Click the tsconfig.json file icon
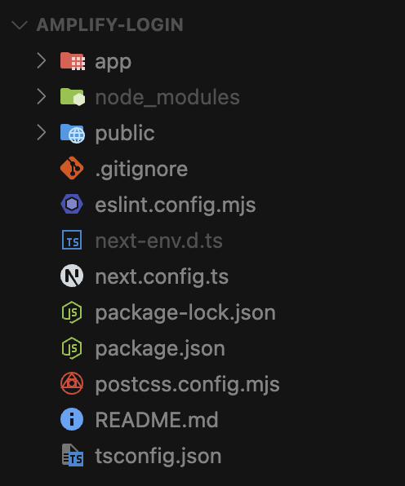This screenshot has height=486, width=405. coord(73,455)
